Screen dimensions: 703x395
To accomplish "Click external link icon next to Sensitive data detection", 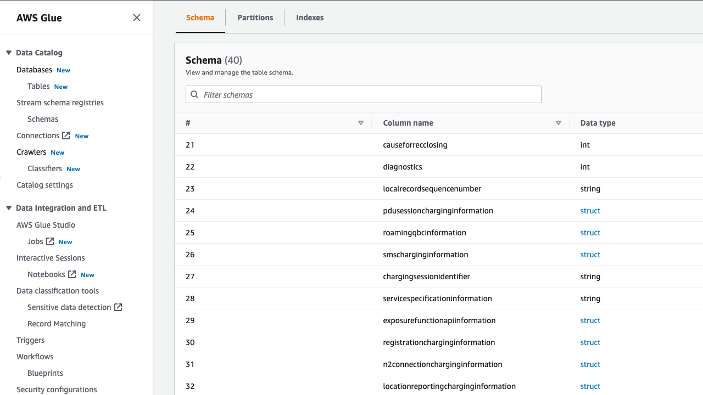I will (x=118, y=307).
